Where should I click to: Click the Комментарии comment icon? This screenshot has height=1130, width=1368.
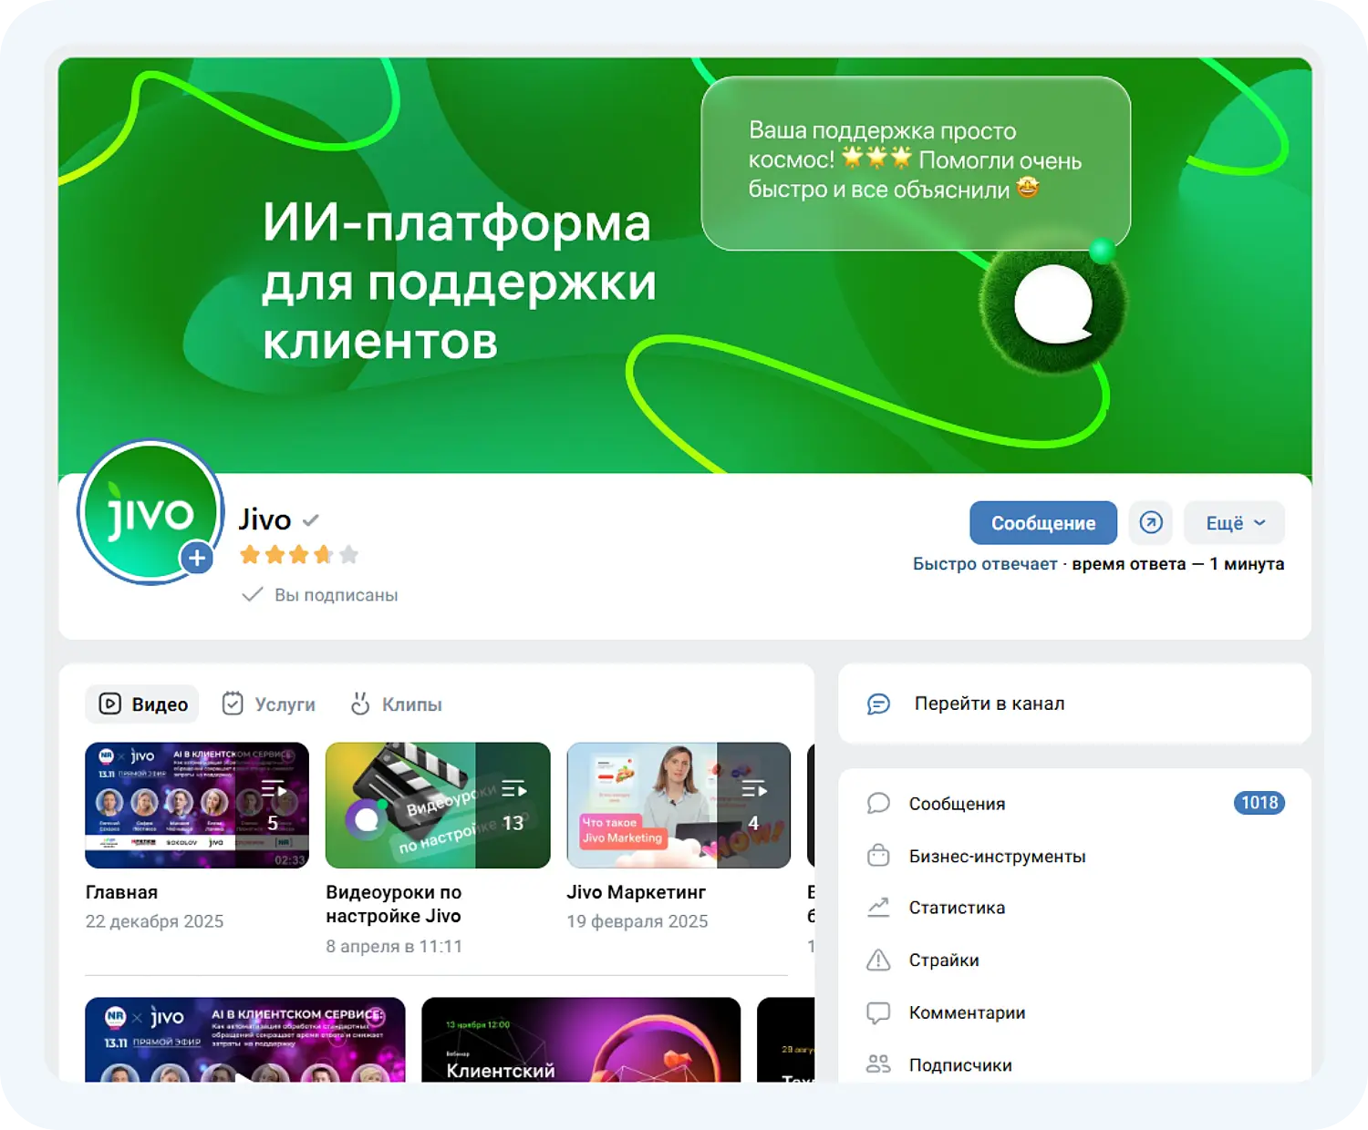(878, 1012)
